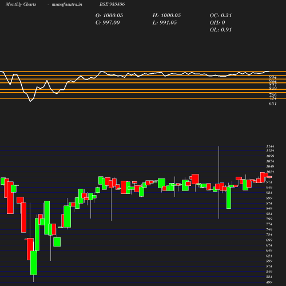
Task: Click the "824" price axis label
Action: pos(269,214)
